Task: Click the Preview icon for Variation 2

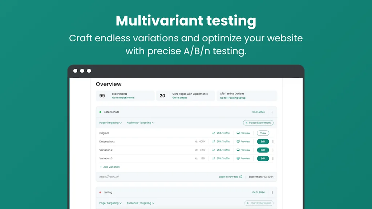Action: click(x=238, y=150)
